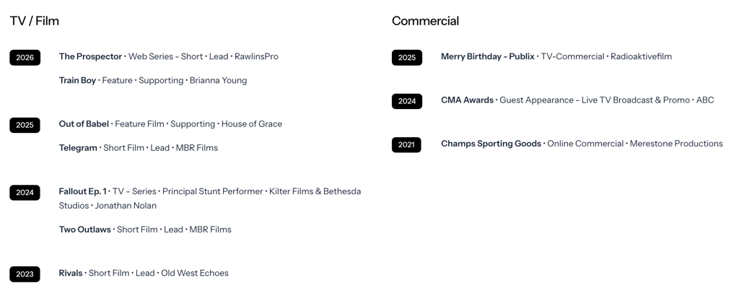The image size is (739, 296).
Task: Open the Merry Birthday - Publix commercial
Action: (x=487, y=56)
